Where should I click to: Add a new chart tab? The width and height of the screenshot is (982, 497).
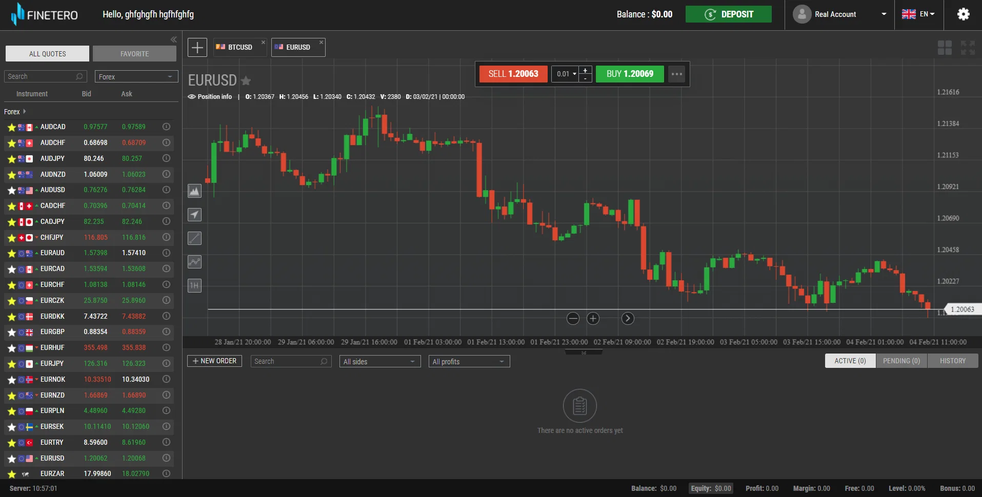pyautogui.click(x=197, y=48)
